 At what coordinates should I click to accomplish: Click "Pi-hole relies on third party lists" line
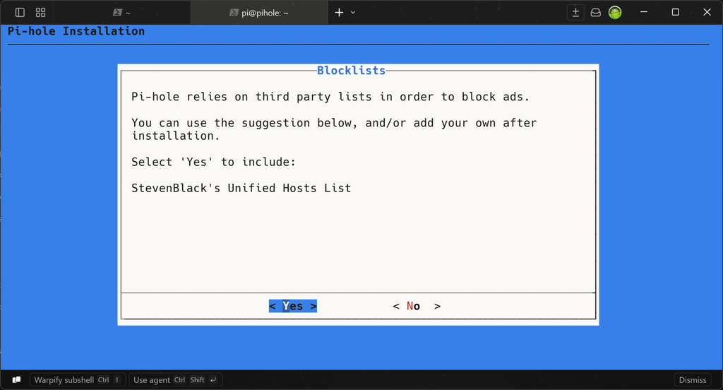coord(330,97)
